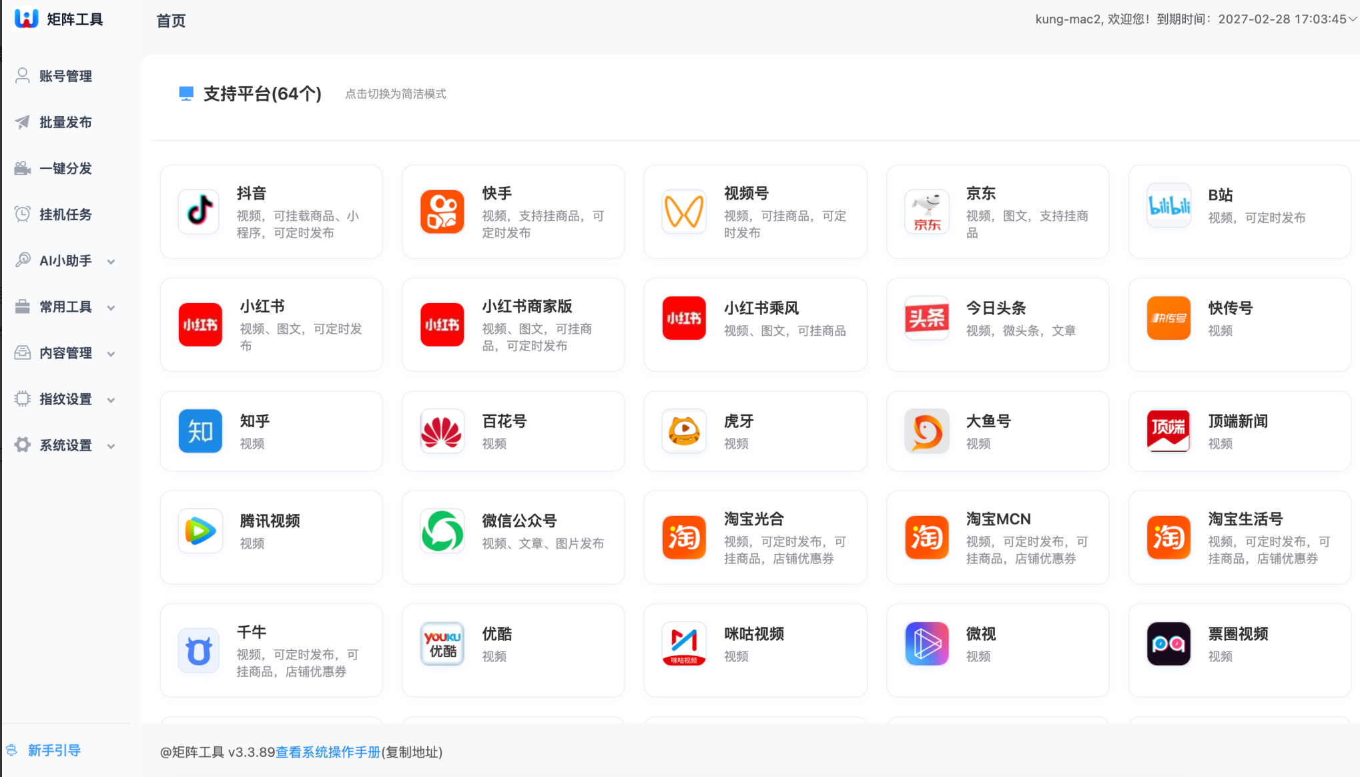Click the 今日头条 platform name text

point(996,308)
